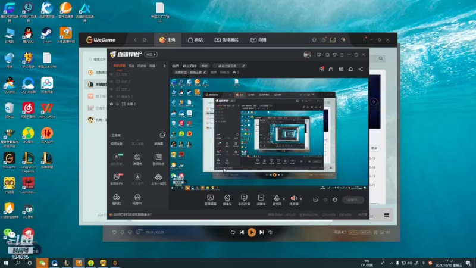The height and width of the screenshot is (268, 476).
Task: Open message icon in streaming assistant title bar
Action: (x=319, y=55)
